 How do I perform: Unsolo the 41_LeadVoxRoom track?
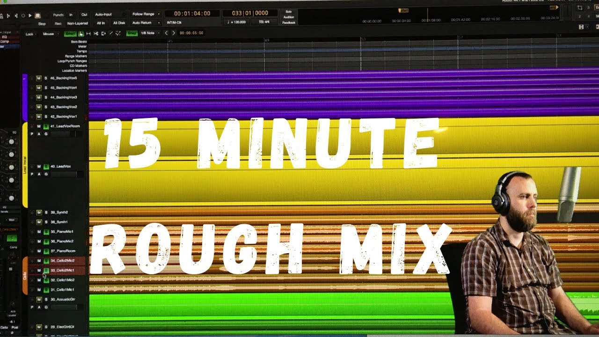coord(46,126)
